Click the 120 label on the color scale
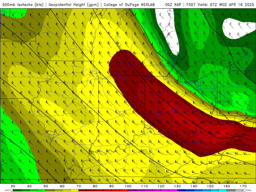This screenshot has width=256, height=192. pyautogui.click(x=161, y=186)
